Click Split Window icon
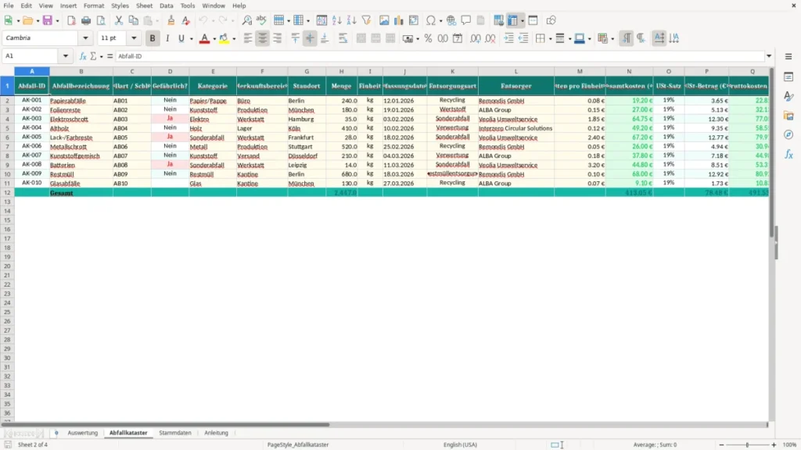Screen dimensions: 801x450 click(533, 20)
